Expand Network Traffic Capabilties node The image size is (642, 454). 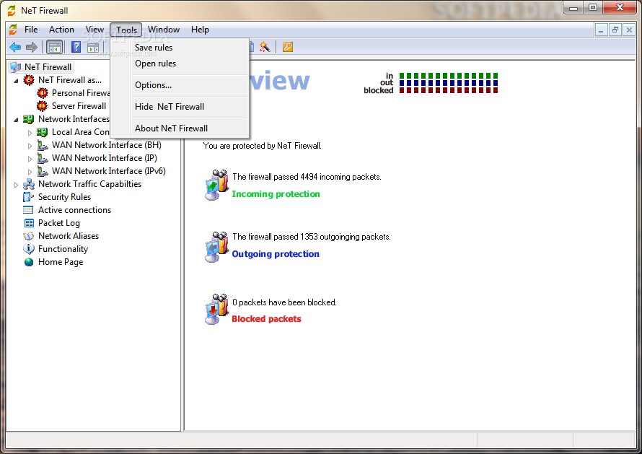[16, 185]
